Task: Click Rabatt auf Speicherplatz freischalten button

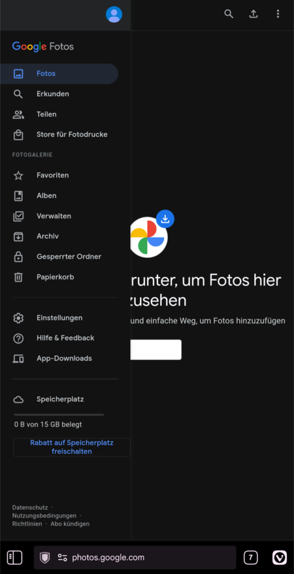Action: coord(72,447)
